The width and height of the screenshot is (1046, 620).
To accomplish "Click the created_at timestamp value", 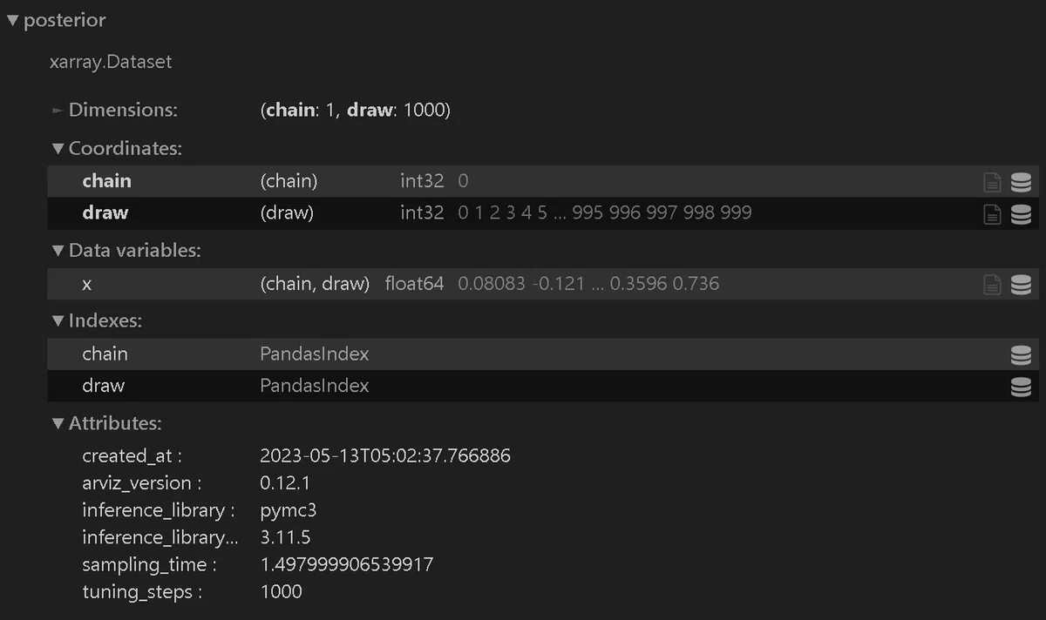I will [x=385, y=455].
